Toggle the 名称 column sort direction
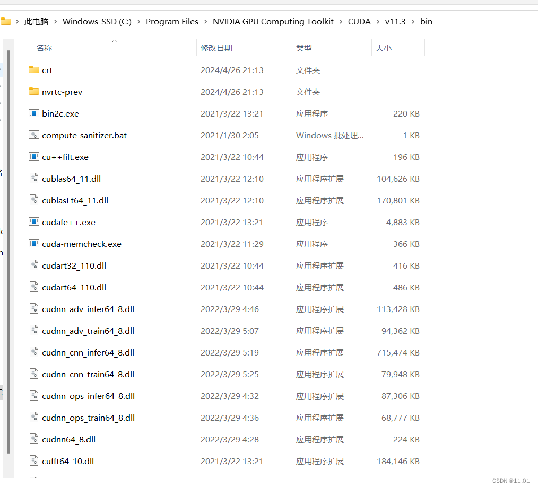 pos(44,48)
